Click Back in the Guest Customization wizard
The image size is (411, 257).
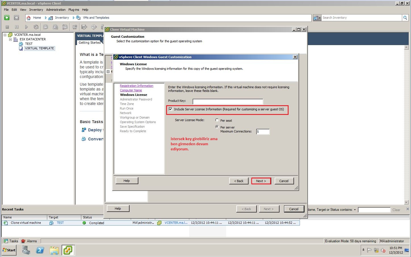(x=239, y=181)
